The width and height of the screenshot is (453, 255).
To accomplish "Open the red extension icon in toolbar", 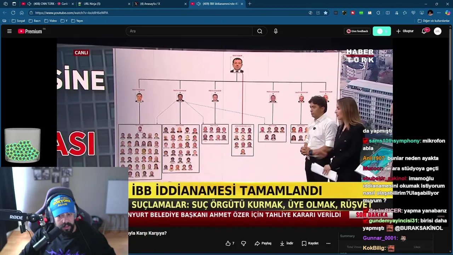I will click(353, 13).
